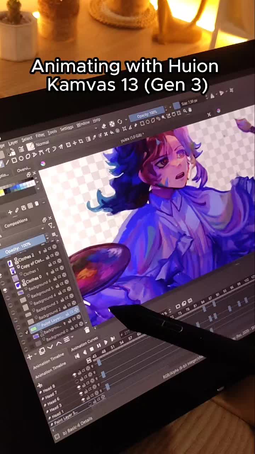Select the Crop tool
The width and height of the screenshot is (255, 454).
(81, 141)
